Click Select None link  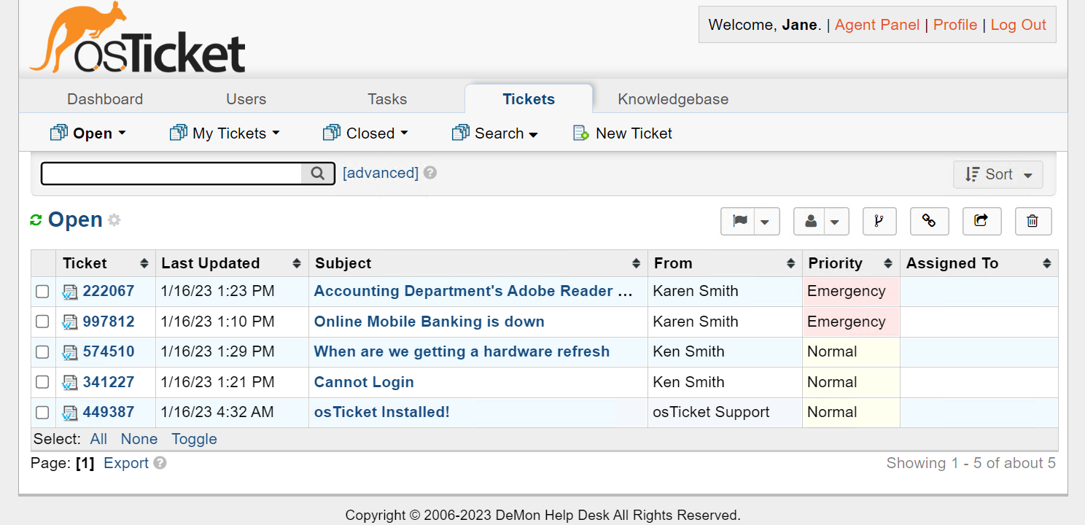click(139, 439)
